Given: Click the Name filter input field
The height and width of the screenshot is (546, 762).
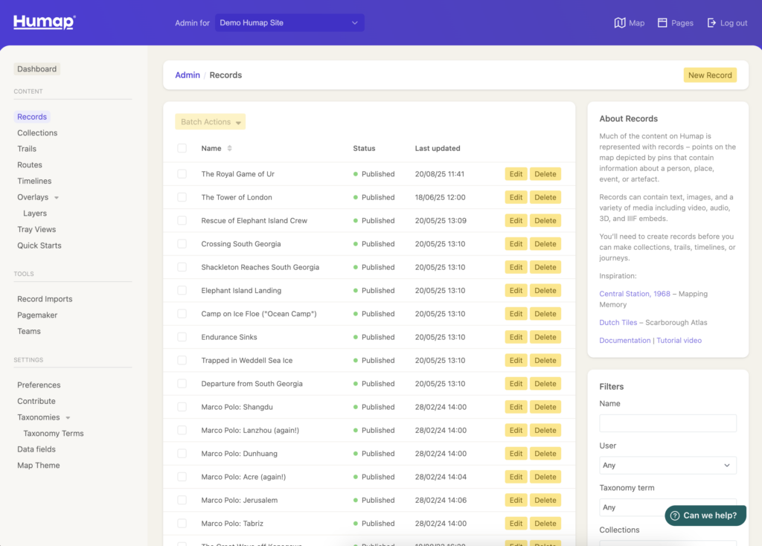Looking at the screenshot, I should coord(667,423).
